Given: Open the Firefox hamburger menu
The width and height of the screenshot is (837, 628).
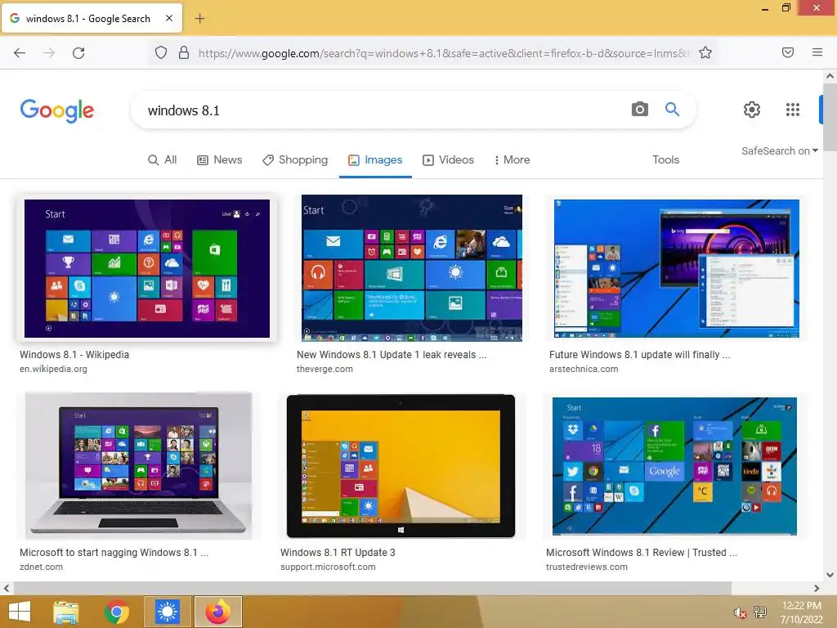Looking at the screenshot, I should (817, 52).
